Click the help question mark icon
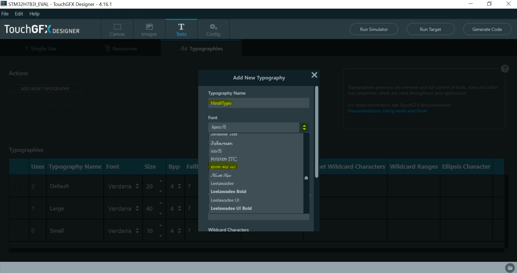 coord(505,69)
